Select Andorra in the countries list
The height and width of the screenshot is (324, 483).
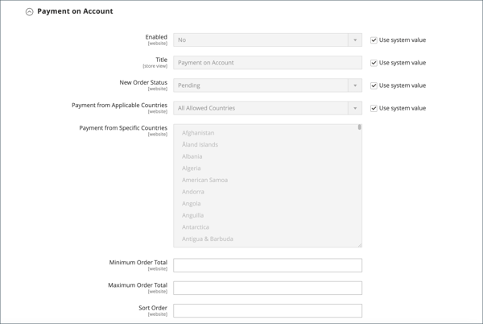pyautogui.click(x=193, y=192)
